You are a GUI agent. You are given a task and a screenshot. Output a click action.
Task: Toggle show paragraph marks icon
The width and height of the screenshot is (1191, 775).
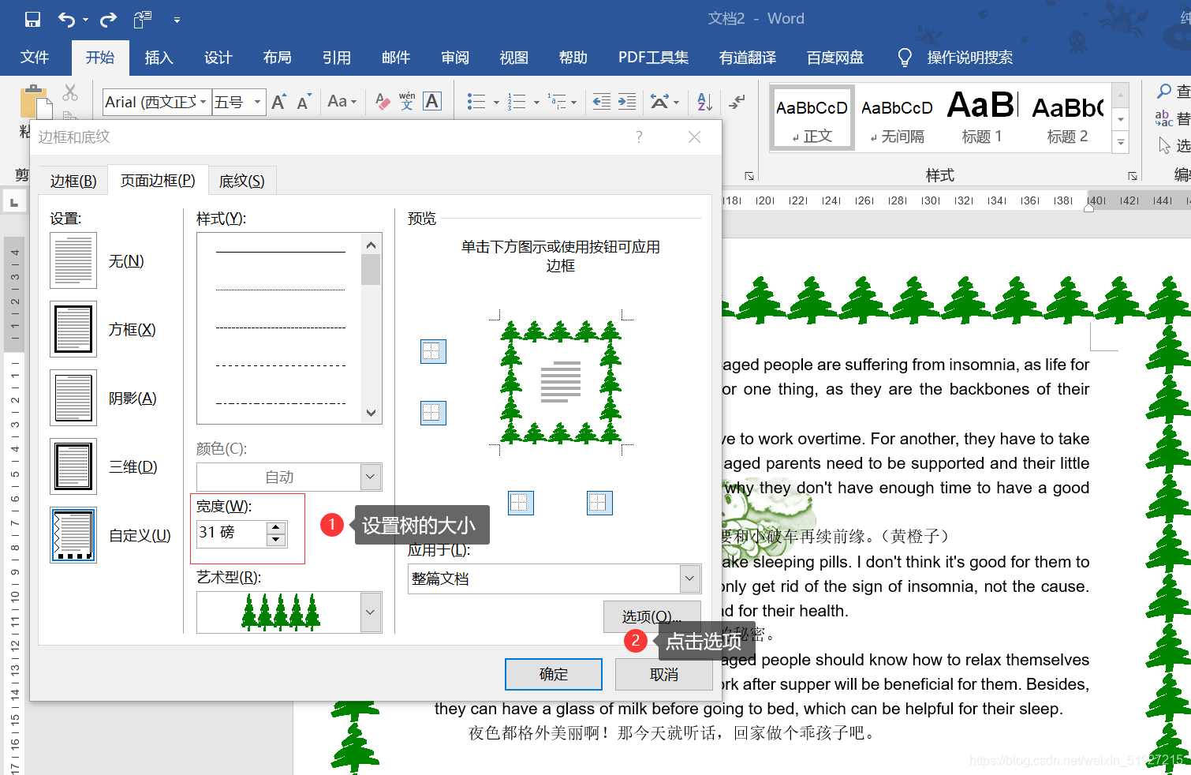click(x=737, y=101)
